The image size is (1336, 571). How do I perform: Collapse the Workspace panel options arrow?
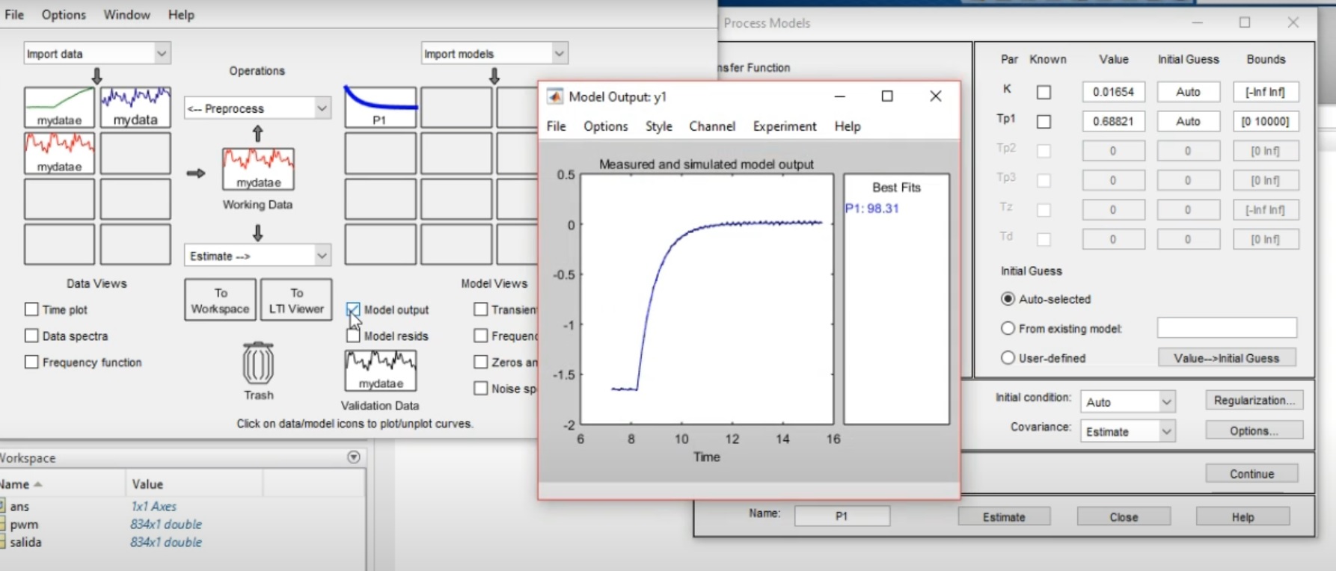click(354, 457)
